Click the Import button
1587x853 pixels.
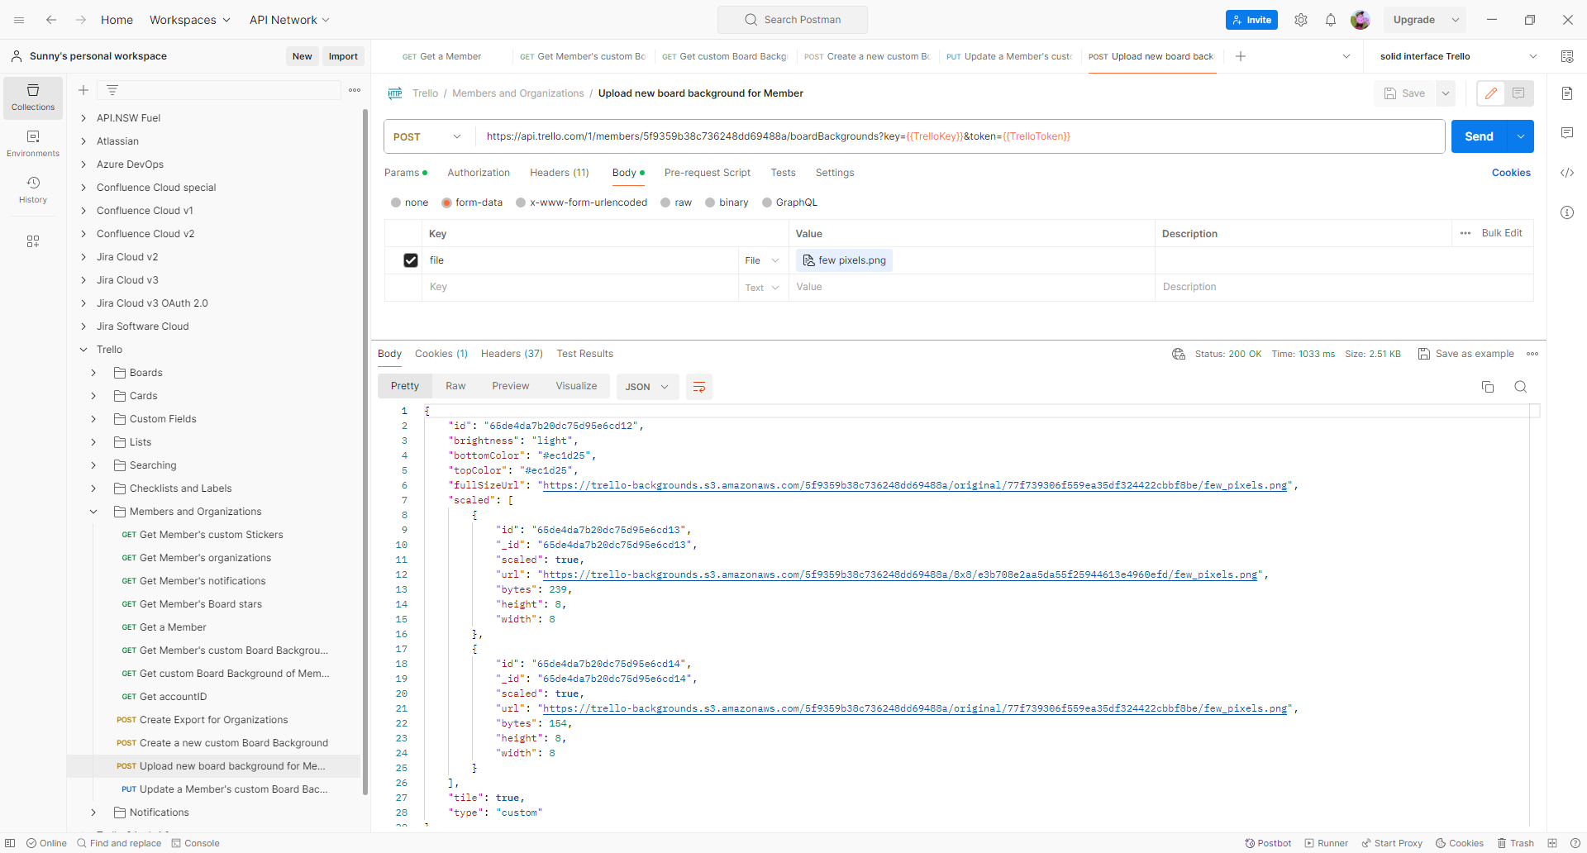(x=343, y=56)
